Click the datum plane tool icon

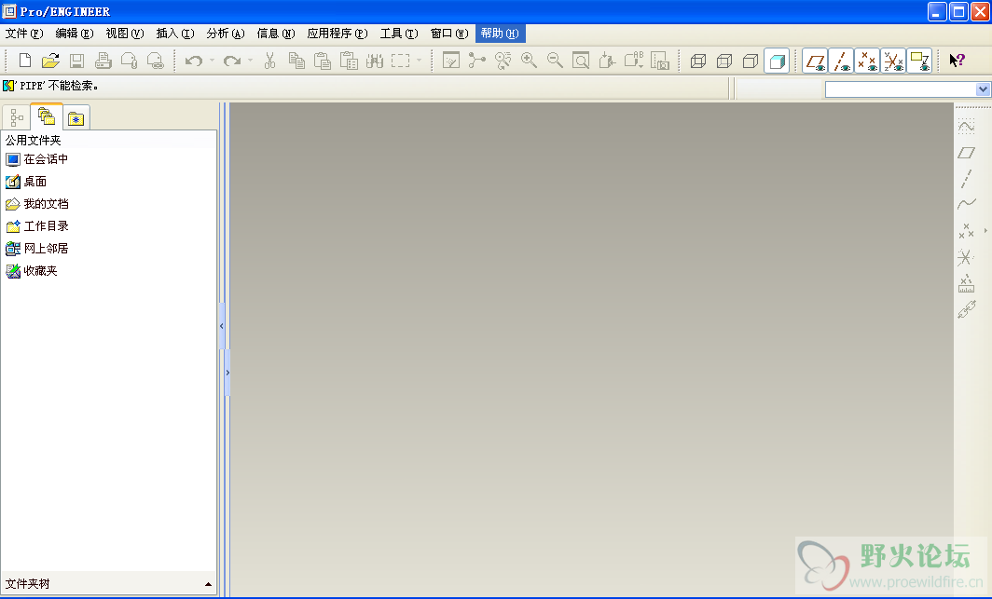[966, 152]
